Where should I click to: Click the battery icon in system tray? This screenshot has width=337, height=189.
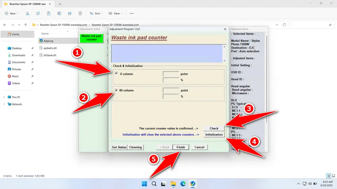315,184
